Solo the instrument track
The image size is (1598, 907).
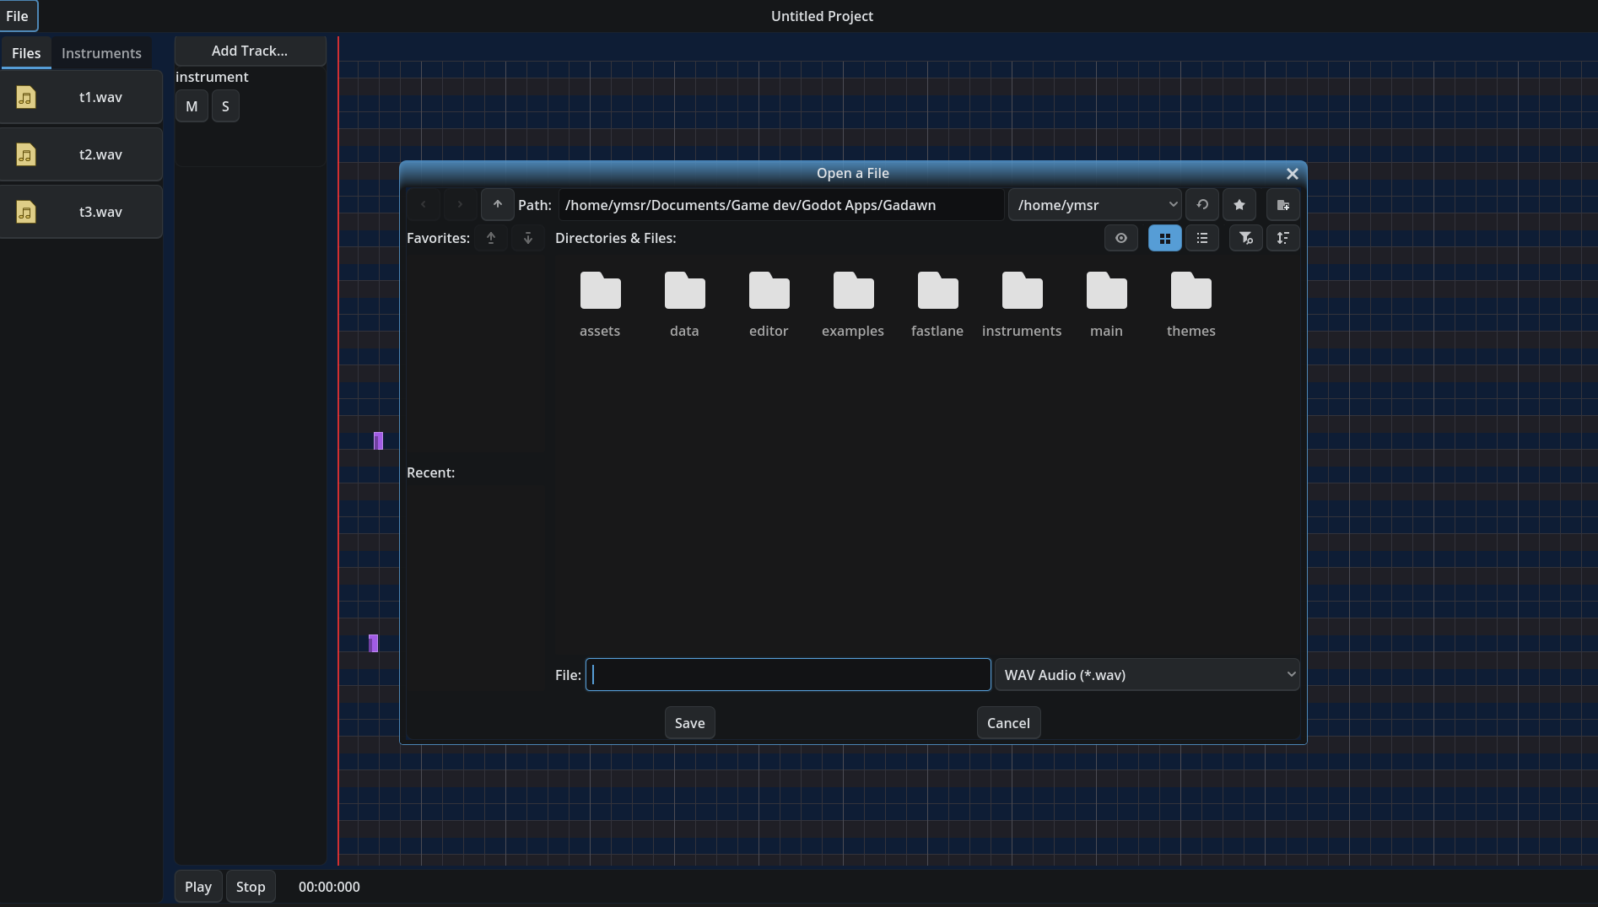[x=225, y=106]
